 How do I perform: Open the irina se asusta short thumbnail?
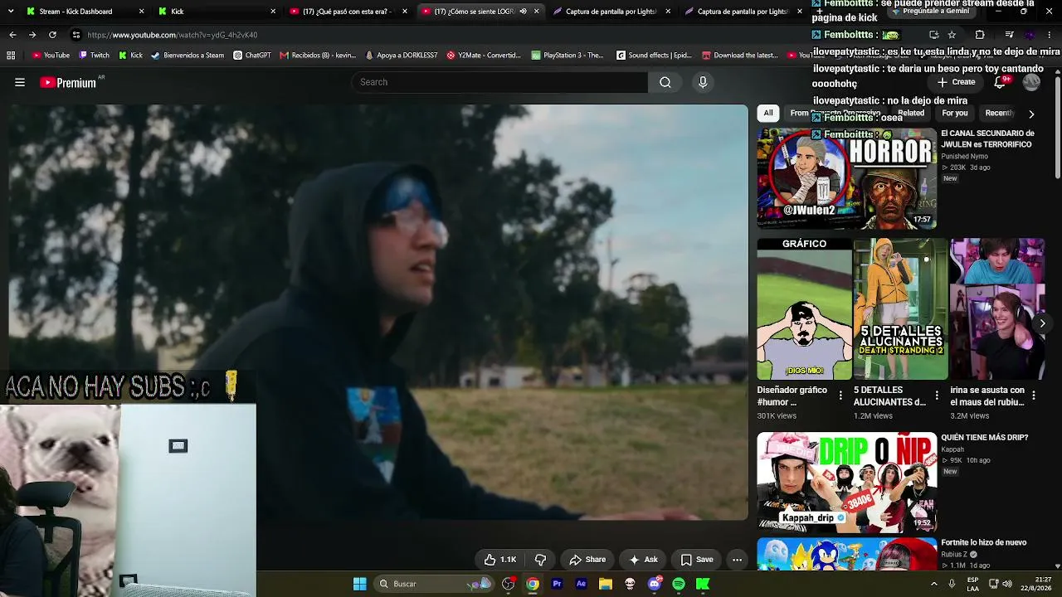997,309
